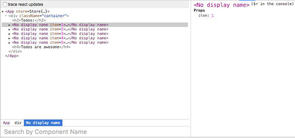295x138 pixels.
Task: Expand the item=5 component arrow
Action: click(x=10, y=43)
